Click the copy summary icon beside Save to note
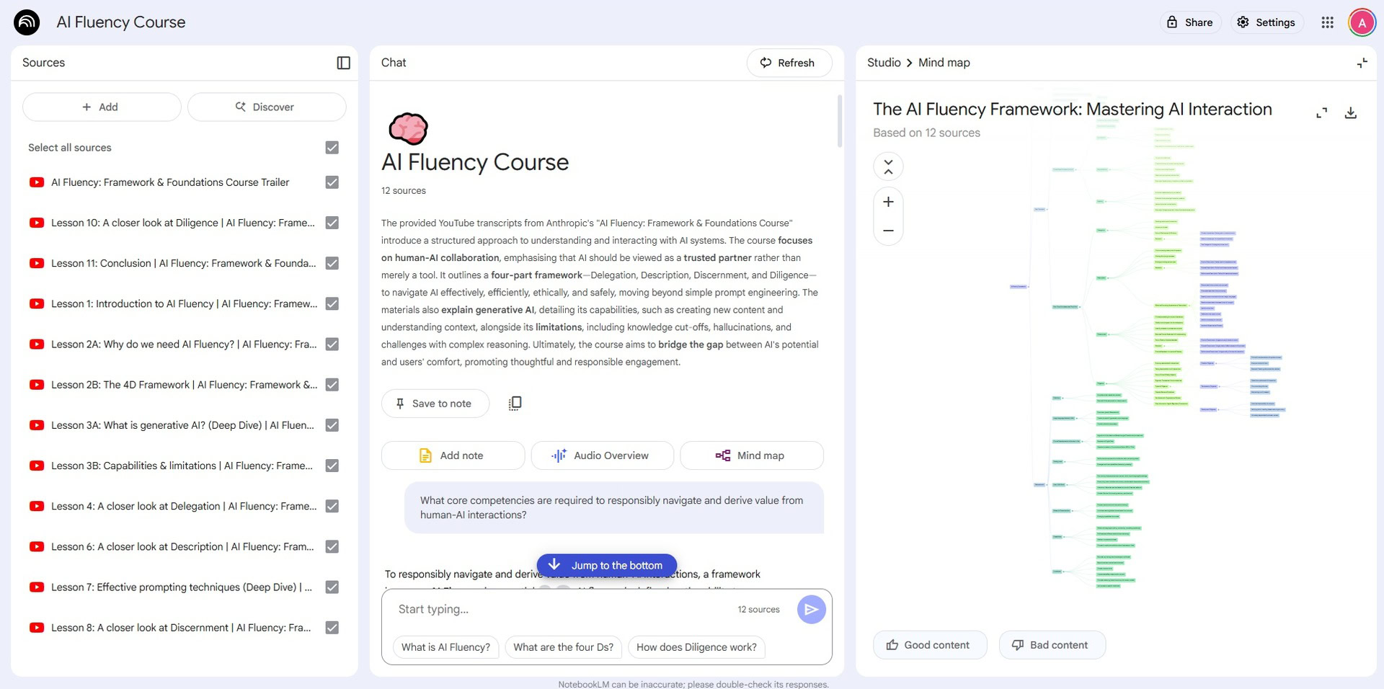Image resolution: width=1384 pixels, height=689 pixels. click(x=515, y=404)
